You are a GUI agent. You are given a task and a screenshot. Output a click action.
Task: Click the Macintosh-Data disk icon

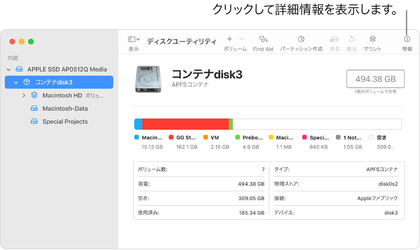coord(34,108)
